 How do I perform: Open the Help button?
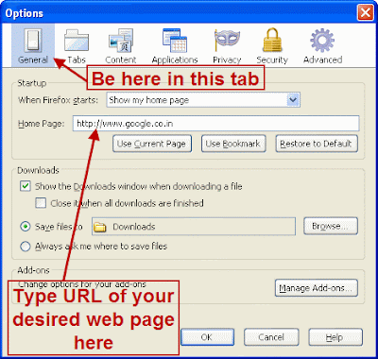[x=335, y=337]
